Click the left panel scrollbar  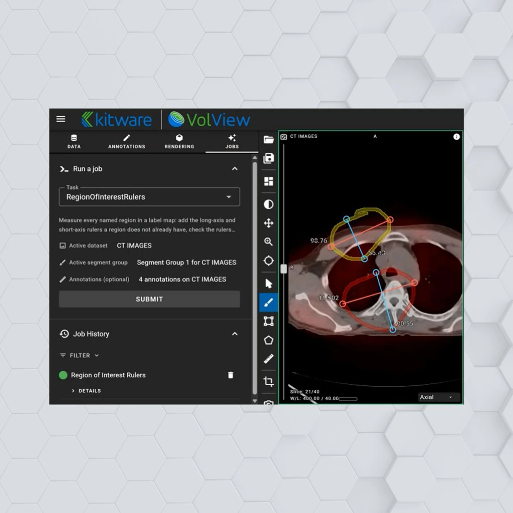coord(255,278)
